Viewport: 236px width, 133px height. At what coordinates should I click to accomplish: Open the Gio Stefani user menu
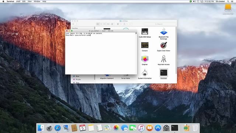[220, 1]
